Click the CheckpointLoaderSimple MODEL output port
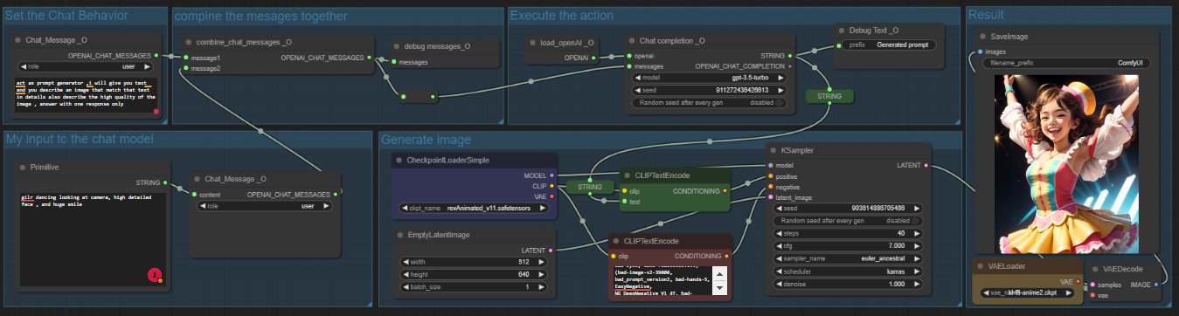The width and height of the screenshot is (1179, 316). [551, 175]
